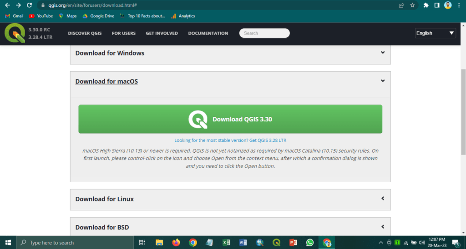
Task: Open the YouTube bookmark
Action: point(41,16)
